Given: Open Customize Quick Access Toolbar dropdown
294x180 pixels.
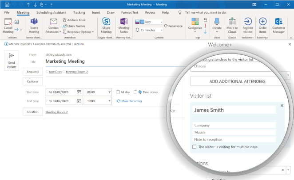Looking at the screenshot, I should (52, 5).
